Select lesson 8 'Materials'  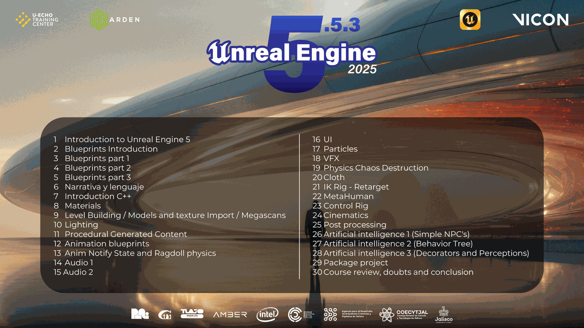pyautogui.click(x=77, y=206)
